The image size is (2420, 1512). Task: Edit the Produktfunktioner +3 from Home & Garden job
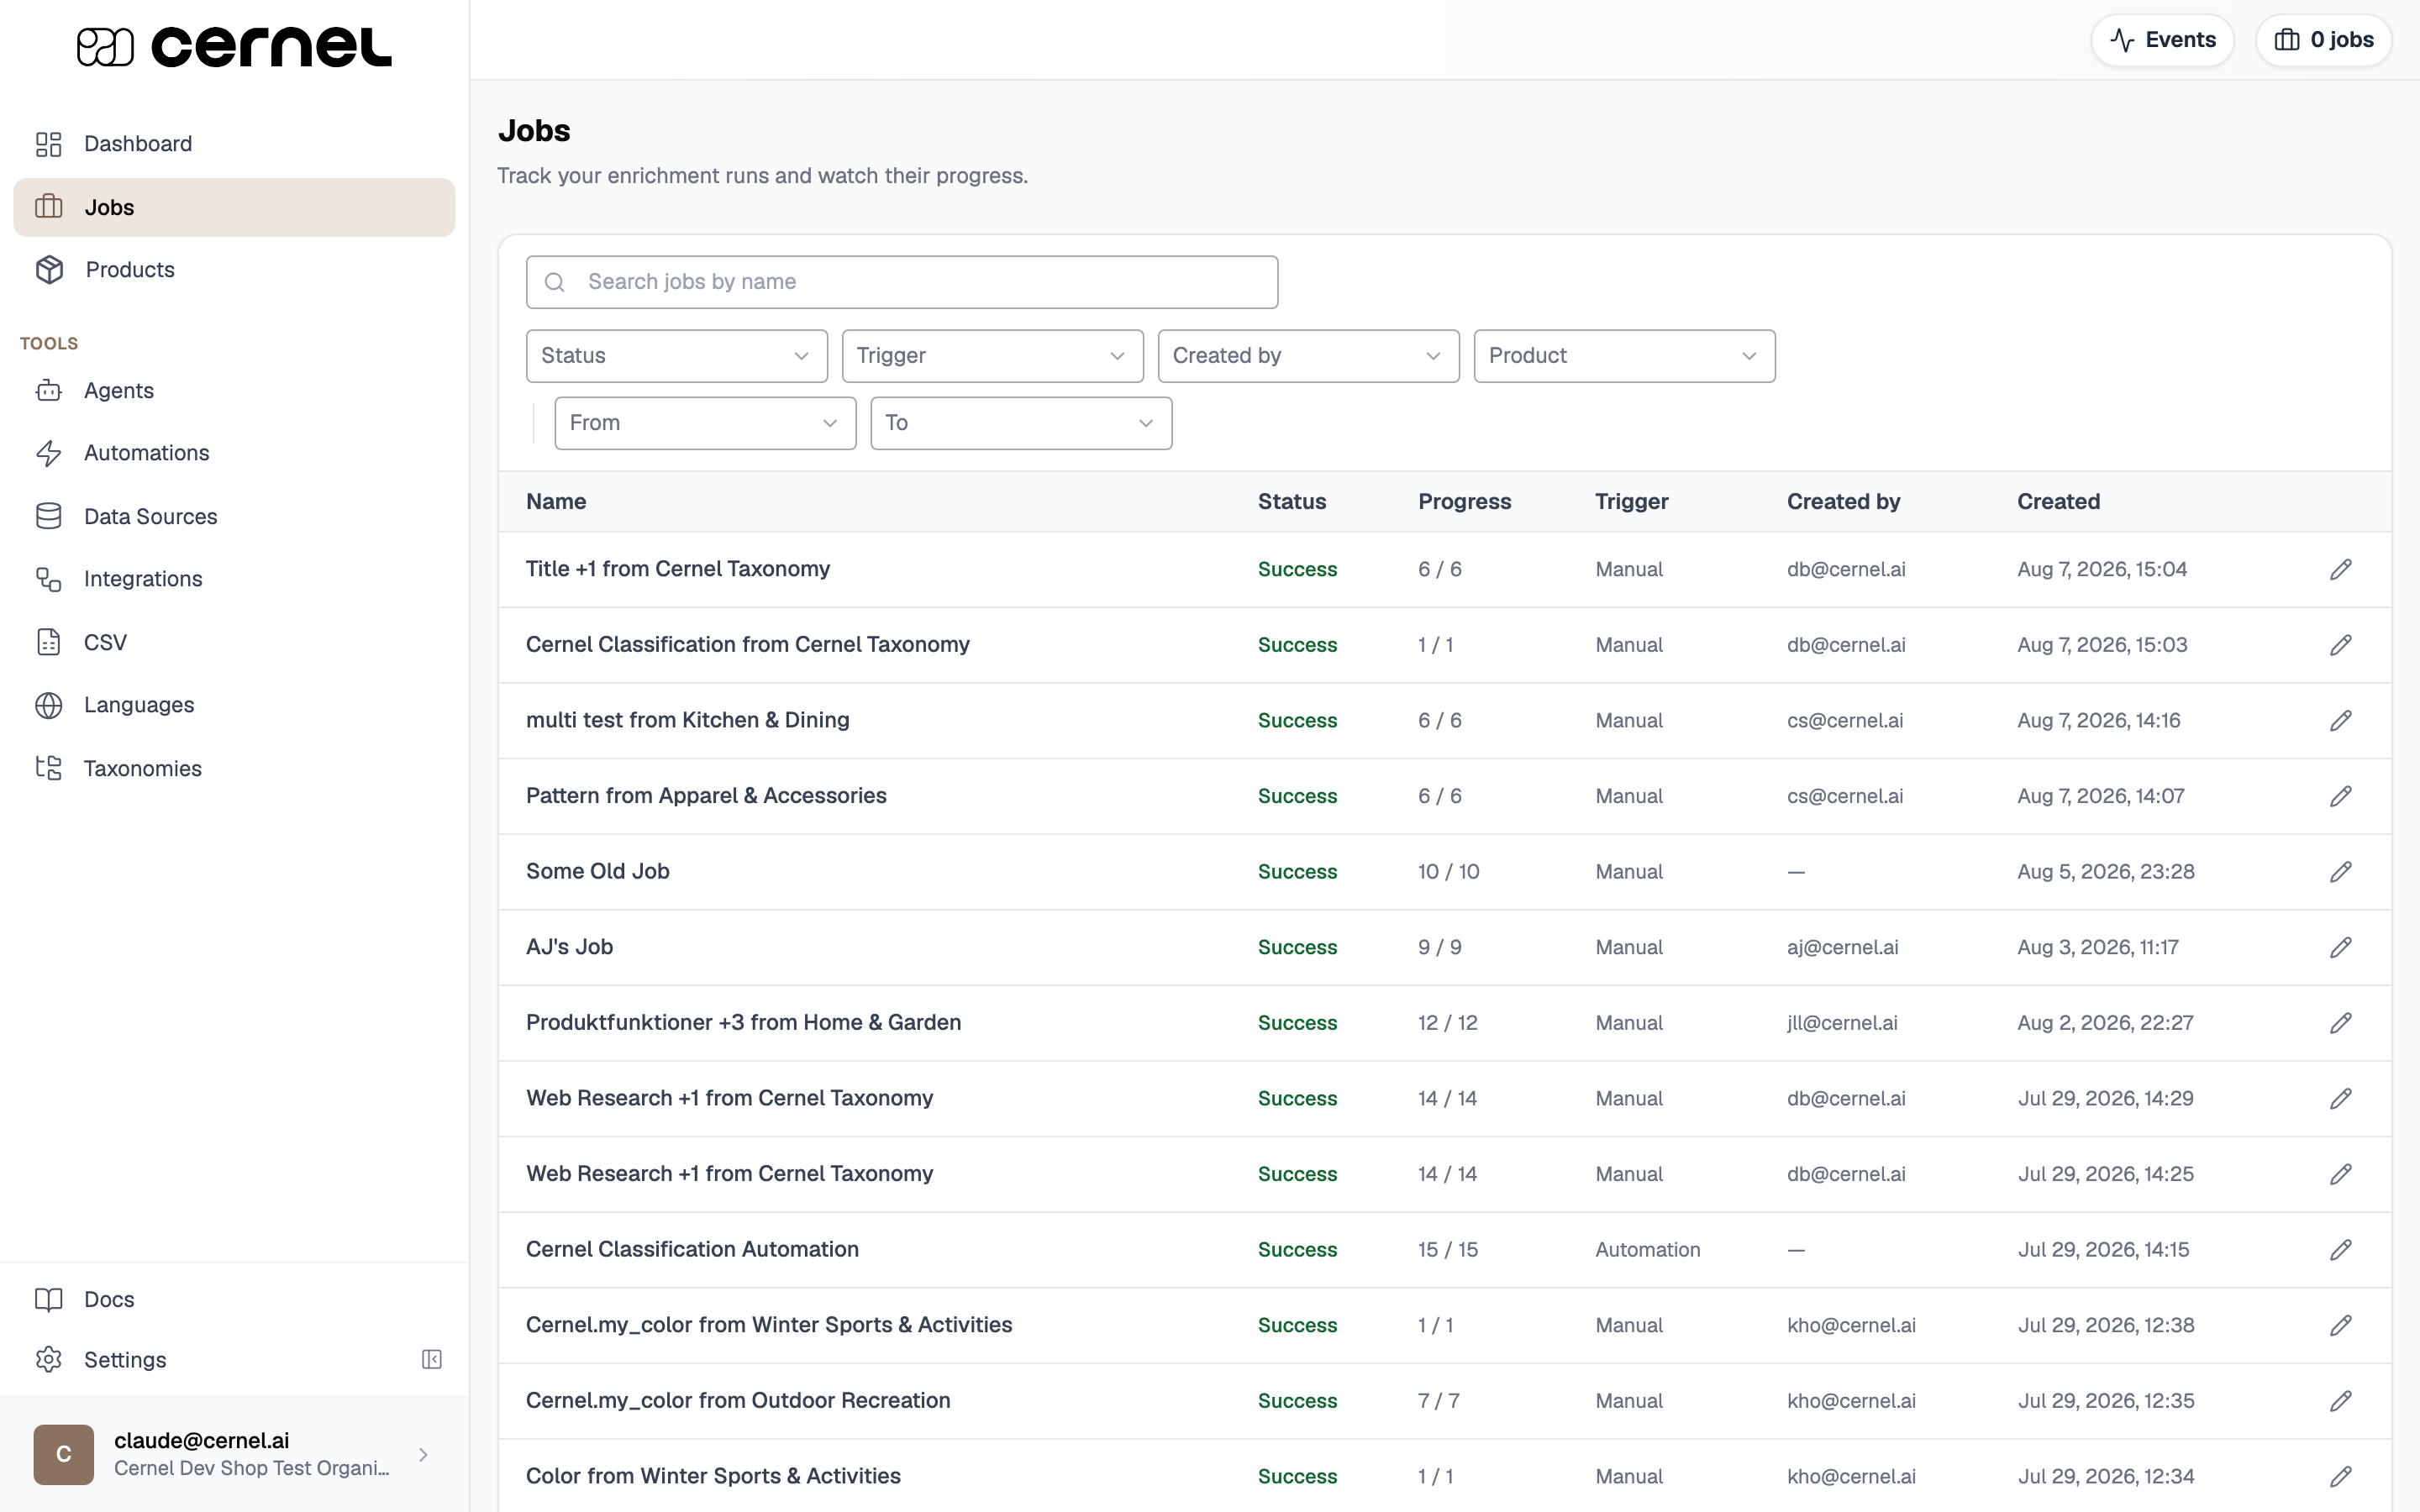point(2341,1023)
